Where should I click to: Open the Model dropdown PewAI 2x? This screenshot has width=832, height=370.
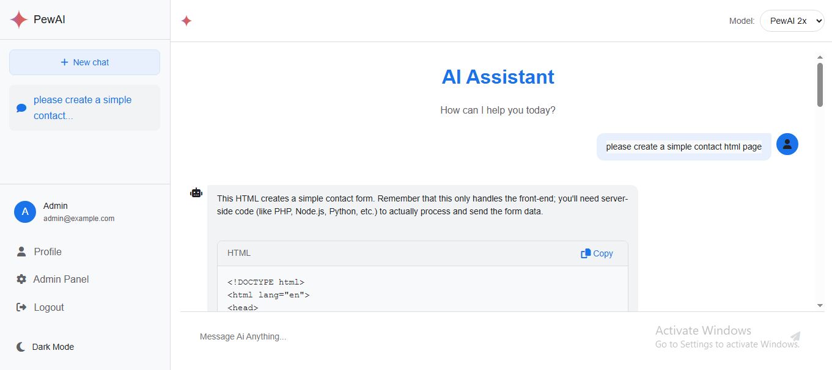tap(792, 21)
